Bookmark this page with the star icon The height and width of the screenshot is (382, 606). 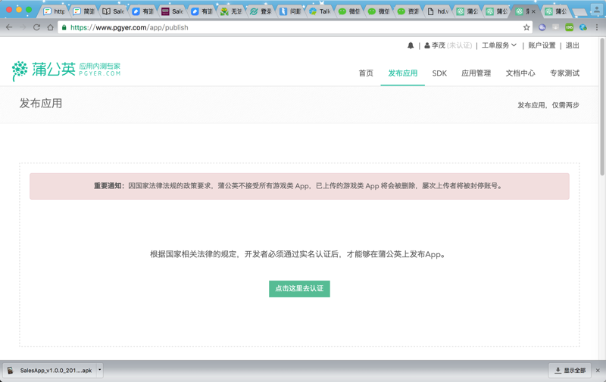526,27
